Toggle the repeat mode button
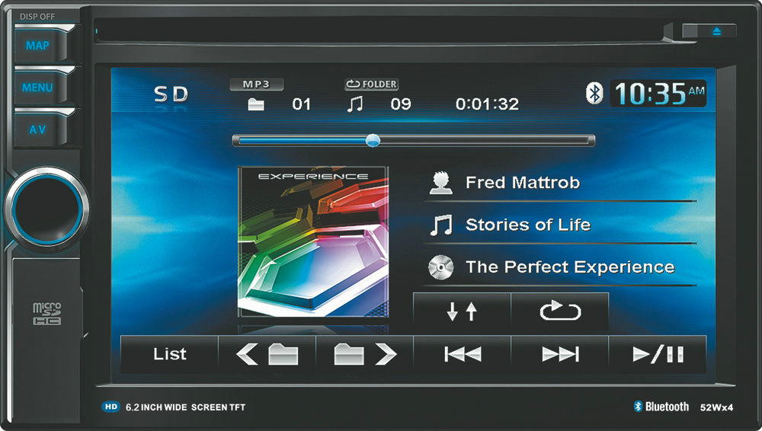 tap(560, 311)
